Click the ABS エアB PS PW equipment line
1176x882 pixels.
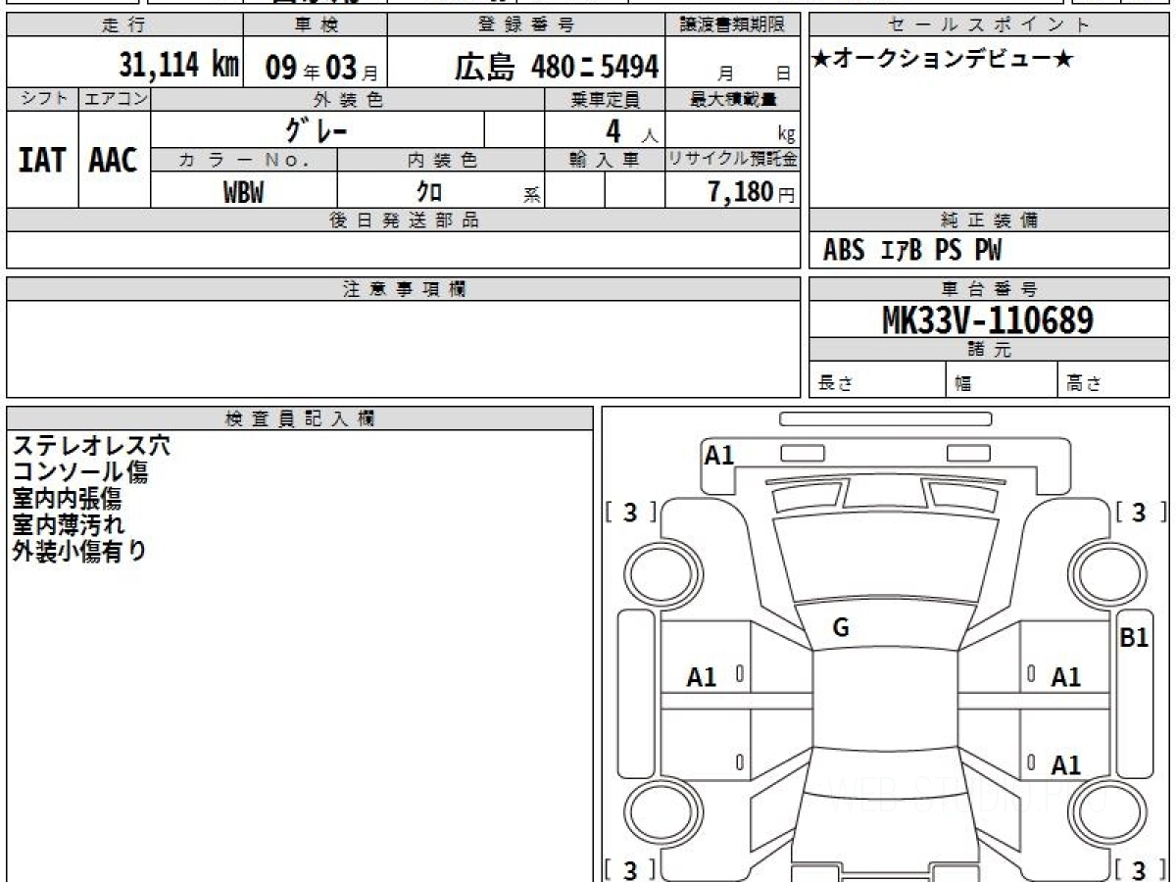tap(912, 251)
